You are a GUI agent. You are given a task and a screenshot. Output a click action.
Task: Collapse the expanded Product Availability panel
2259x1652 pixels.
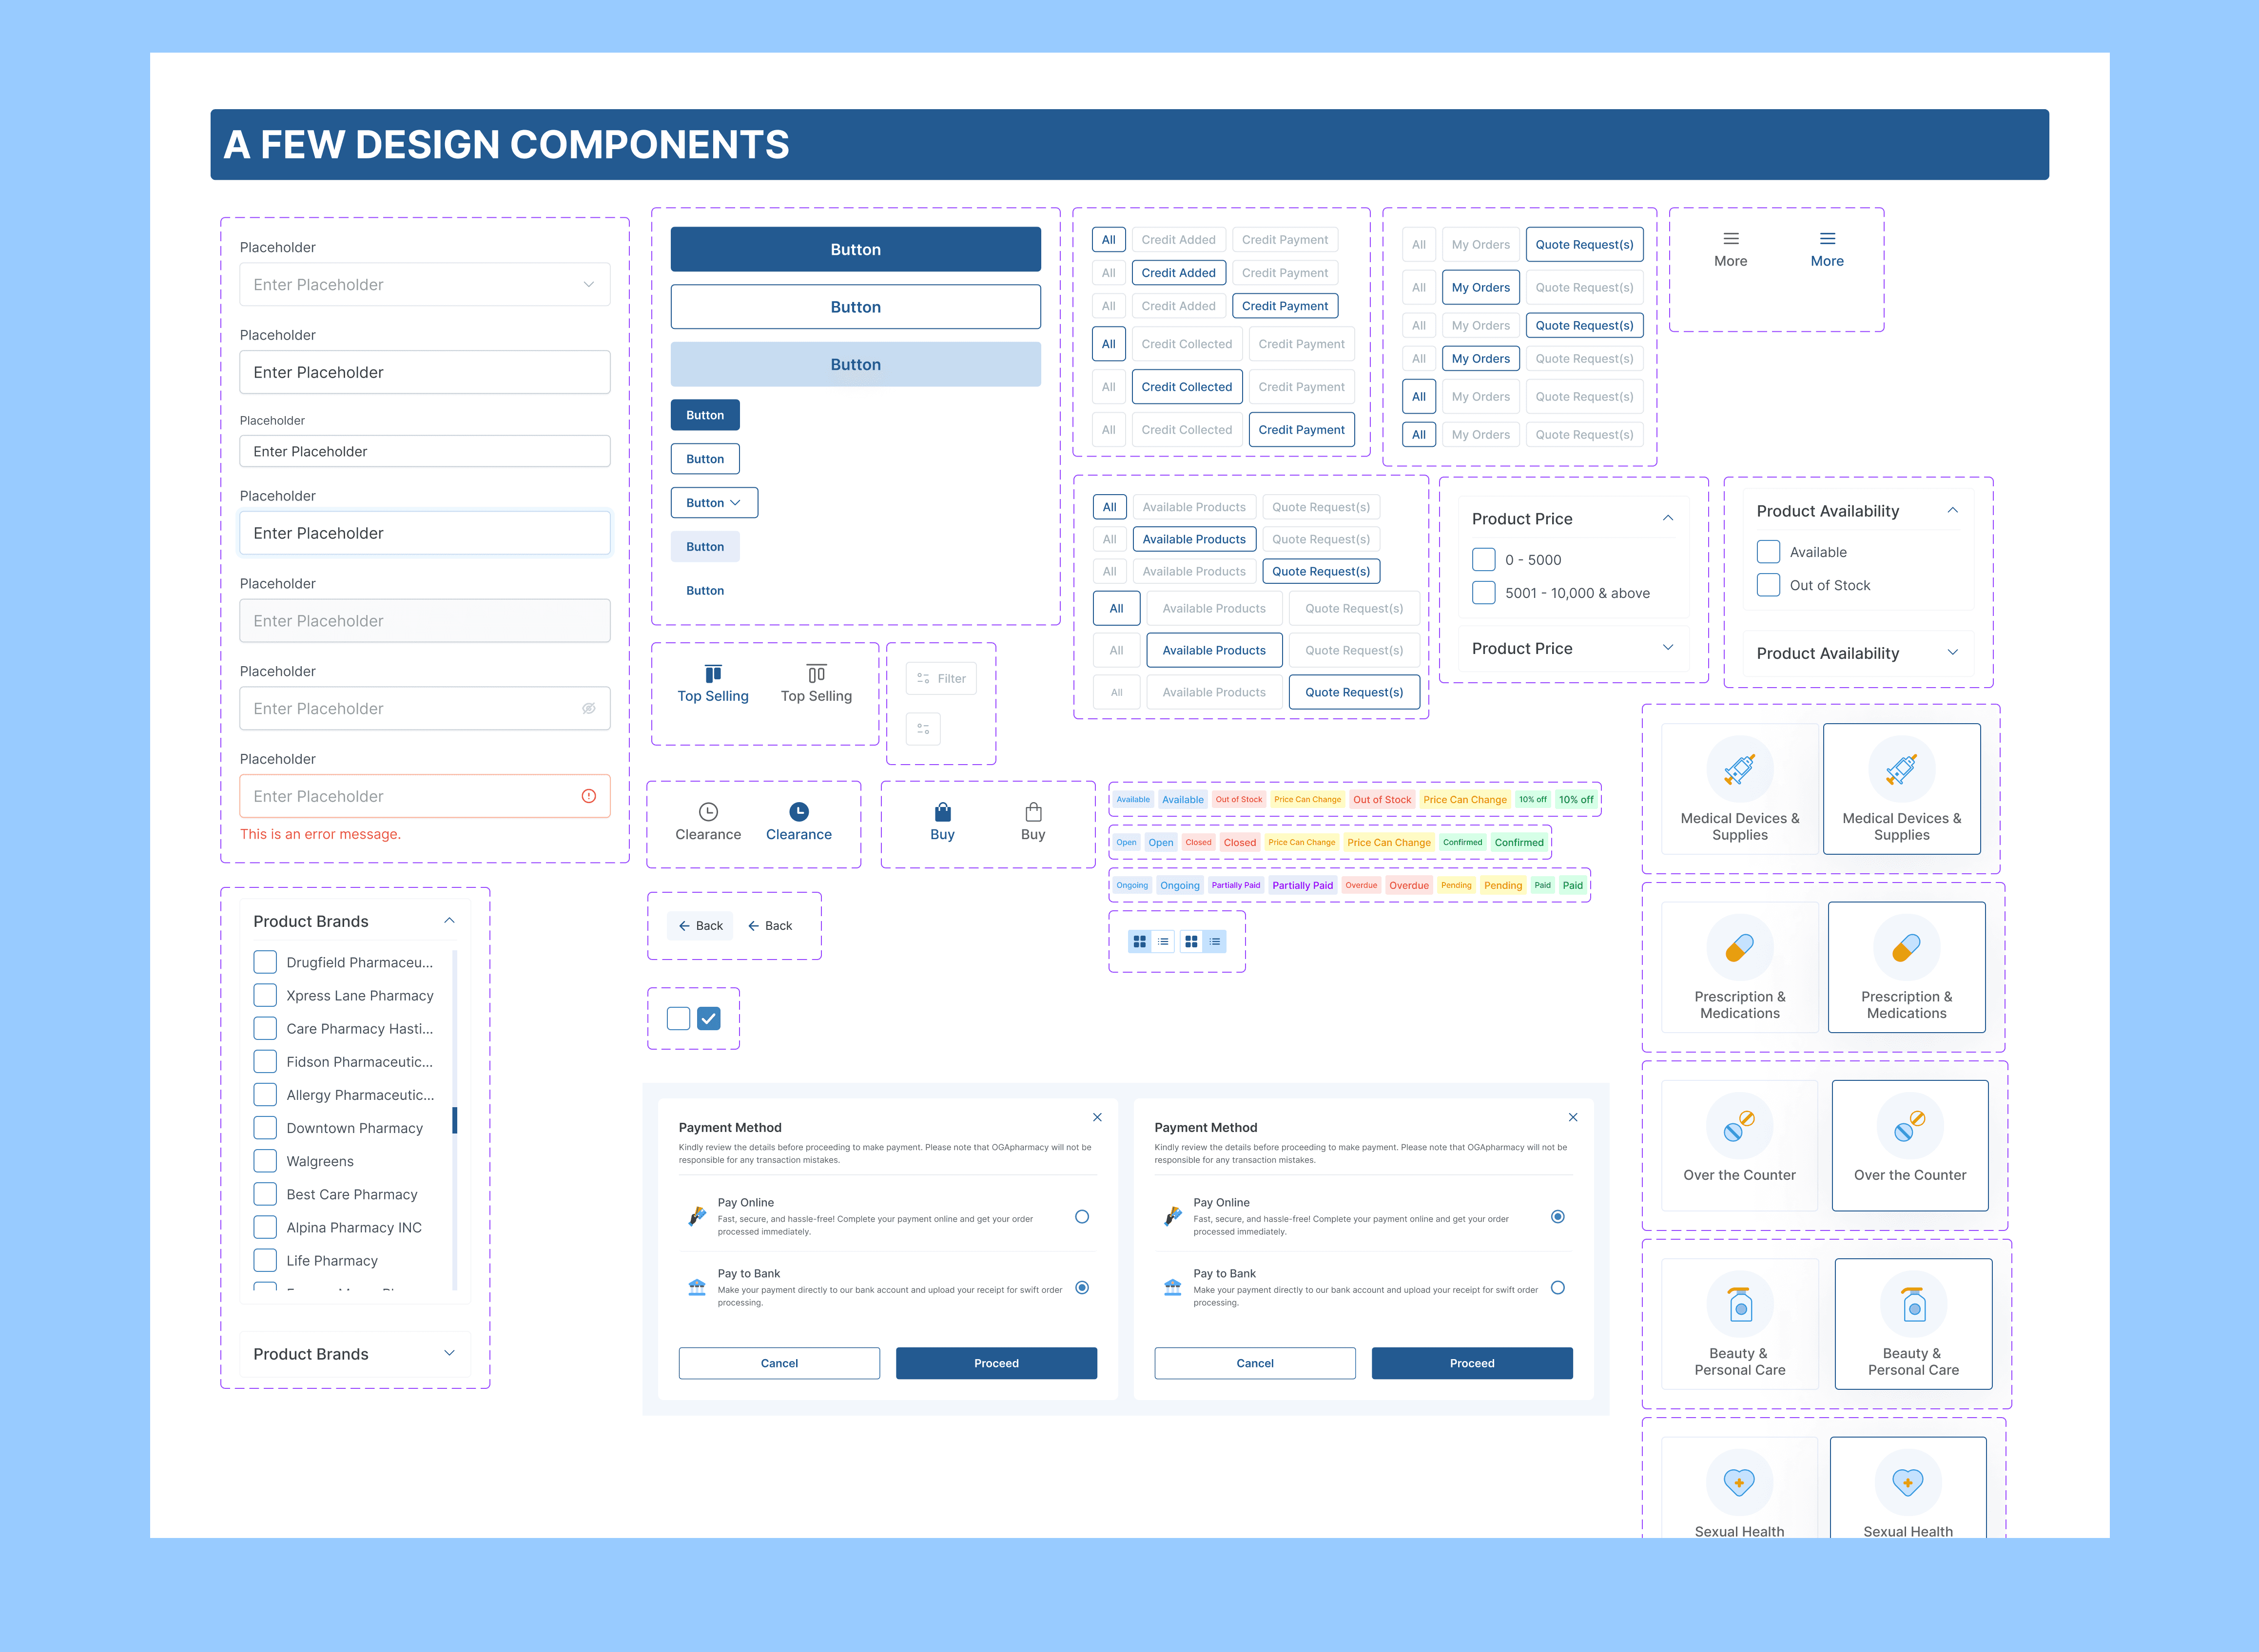point(1953,511)
